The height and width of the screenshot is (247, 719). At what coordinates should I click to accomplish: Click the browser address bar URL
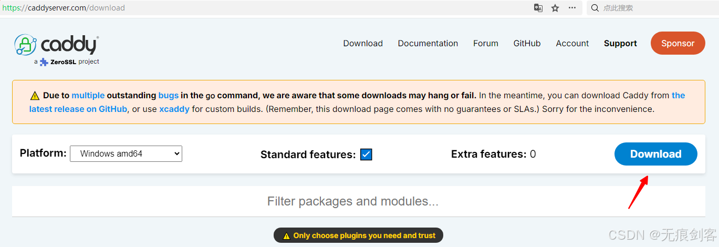[64, 8]
